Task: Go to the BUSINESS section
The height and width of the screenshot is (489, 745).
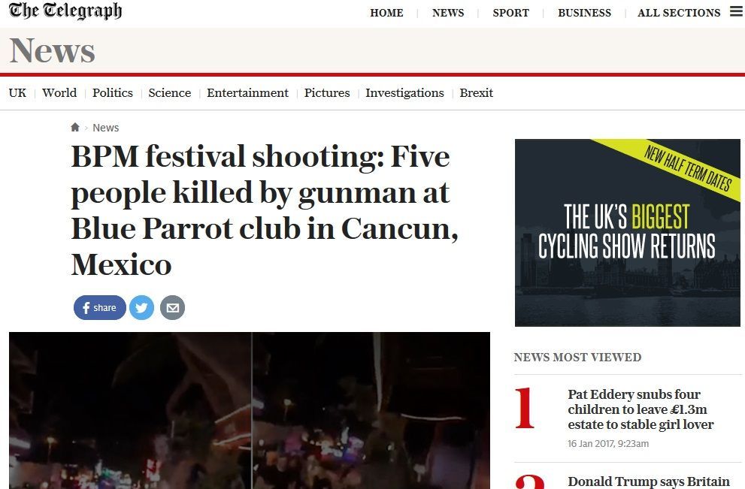Action: 584,13
